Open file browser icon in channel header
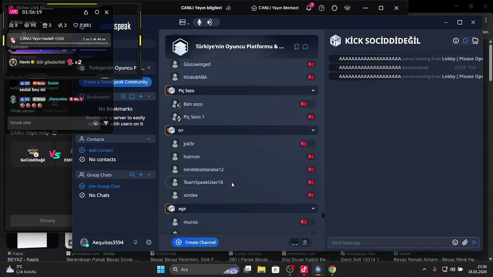 [x=475, y=41]
